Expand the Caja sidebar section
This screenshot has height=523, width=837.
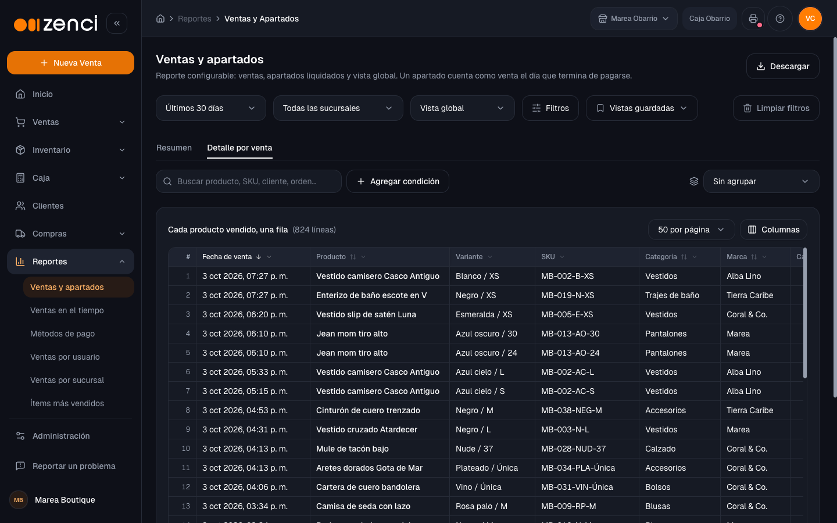[x=70, y=178]
